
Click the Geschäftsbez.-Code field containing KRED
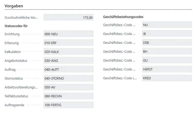[x=167, y=78]
